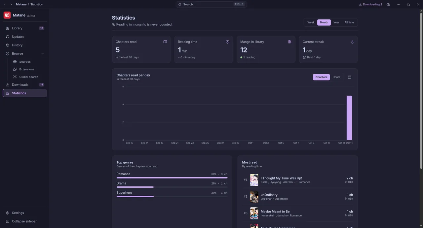The height and width of the screenshot is (228, 423).
Task: Click the Collapse sidebar panel icon
Action: tap(8, 221)
